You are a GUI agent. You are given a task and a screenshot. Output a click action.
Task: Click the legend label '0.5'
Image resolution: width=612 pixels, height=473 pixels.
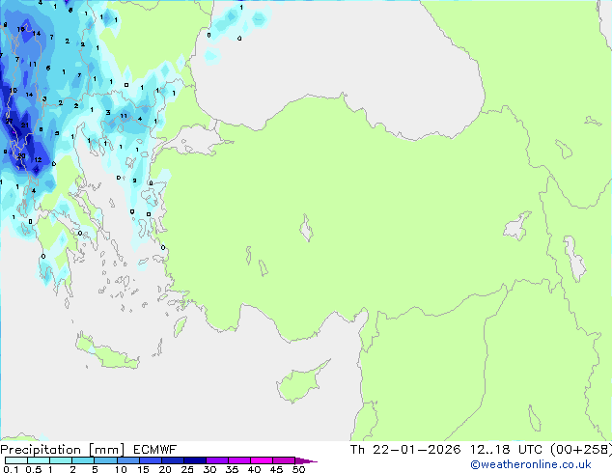tap(34, 469)
